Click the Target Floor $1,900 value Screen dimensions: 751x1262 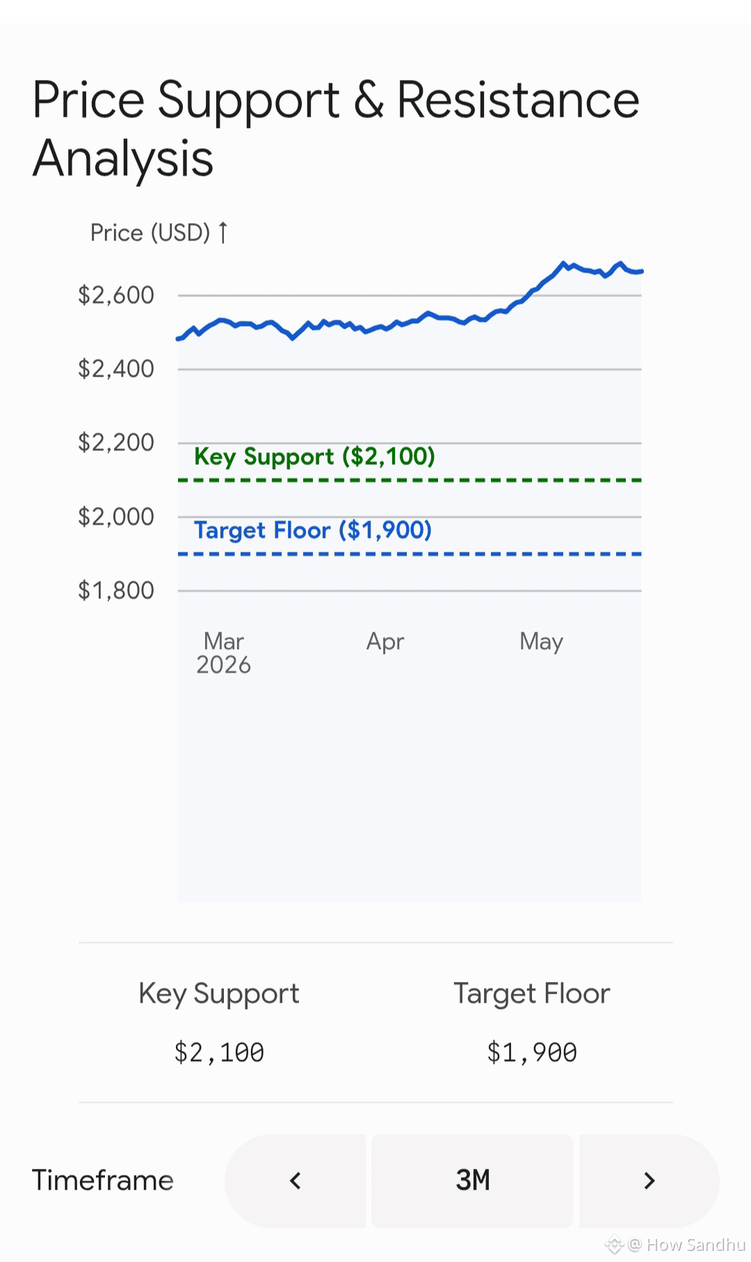tap(532, 1052)
